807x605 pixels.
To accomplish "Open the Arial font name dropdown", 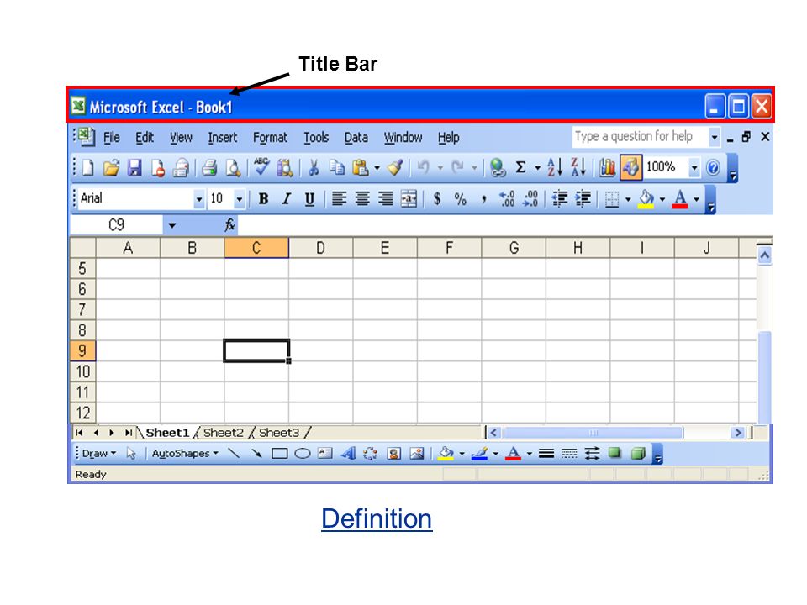I will coord(198,199).
